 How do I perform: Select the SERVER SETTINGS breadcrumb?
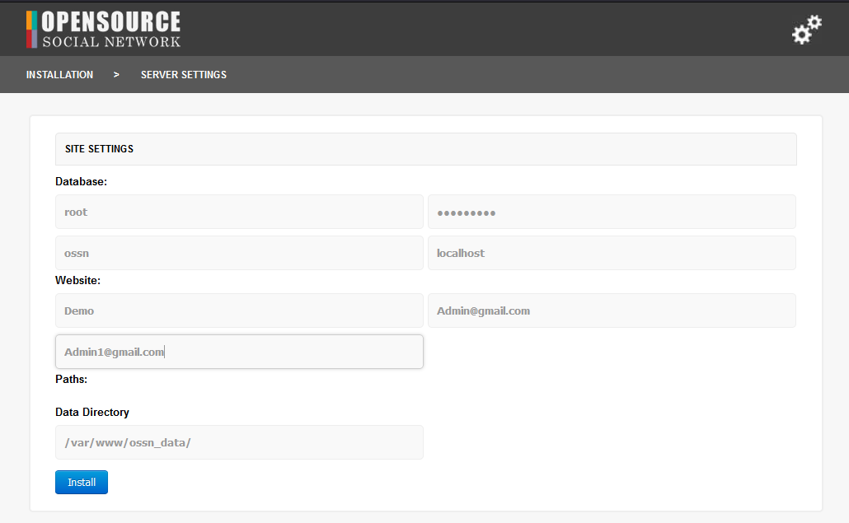coord(183,75)
